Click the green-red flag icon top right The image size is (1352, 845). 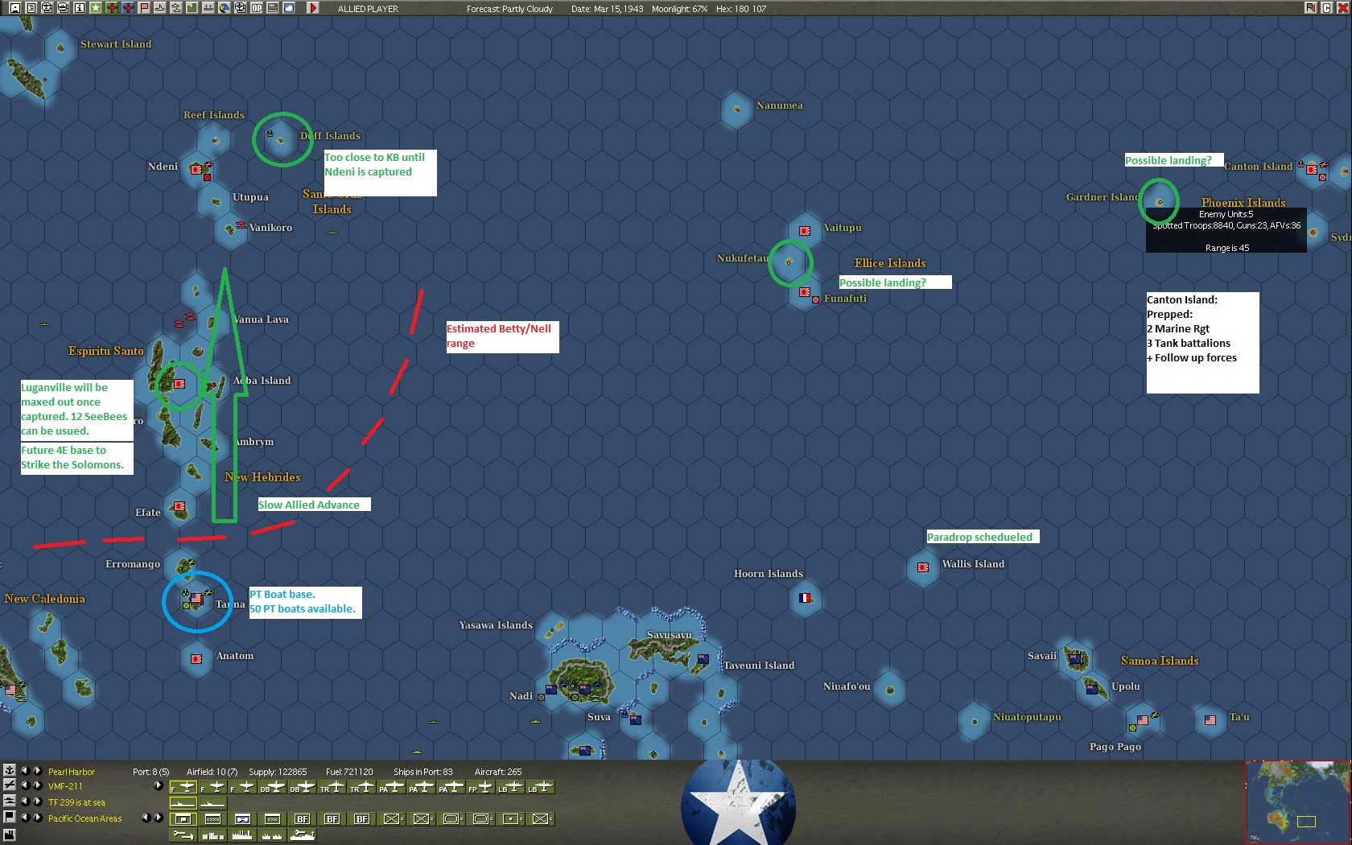[1311, 8]
